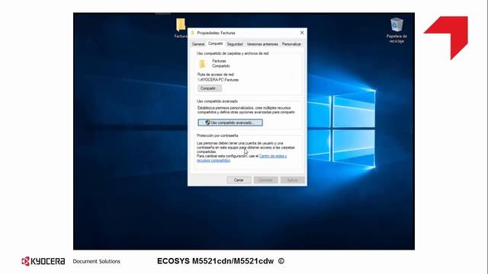Click the Facturas folder icon inside the Compartir tab

tap(202, 64)
